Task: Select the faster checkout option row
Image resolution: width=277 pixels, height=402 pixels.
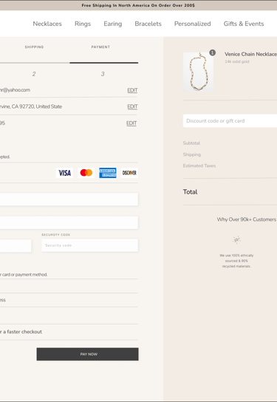Action: pyautogui.click(x=69, y=332)
